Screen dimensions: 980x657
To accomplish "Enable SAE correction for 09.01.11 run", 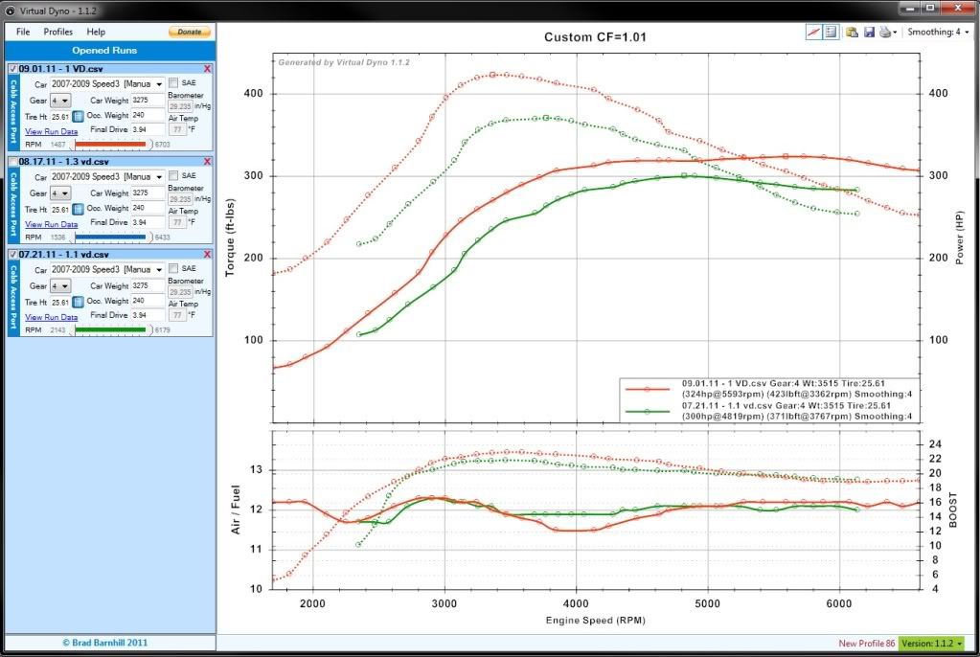I will (173, 84).
